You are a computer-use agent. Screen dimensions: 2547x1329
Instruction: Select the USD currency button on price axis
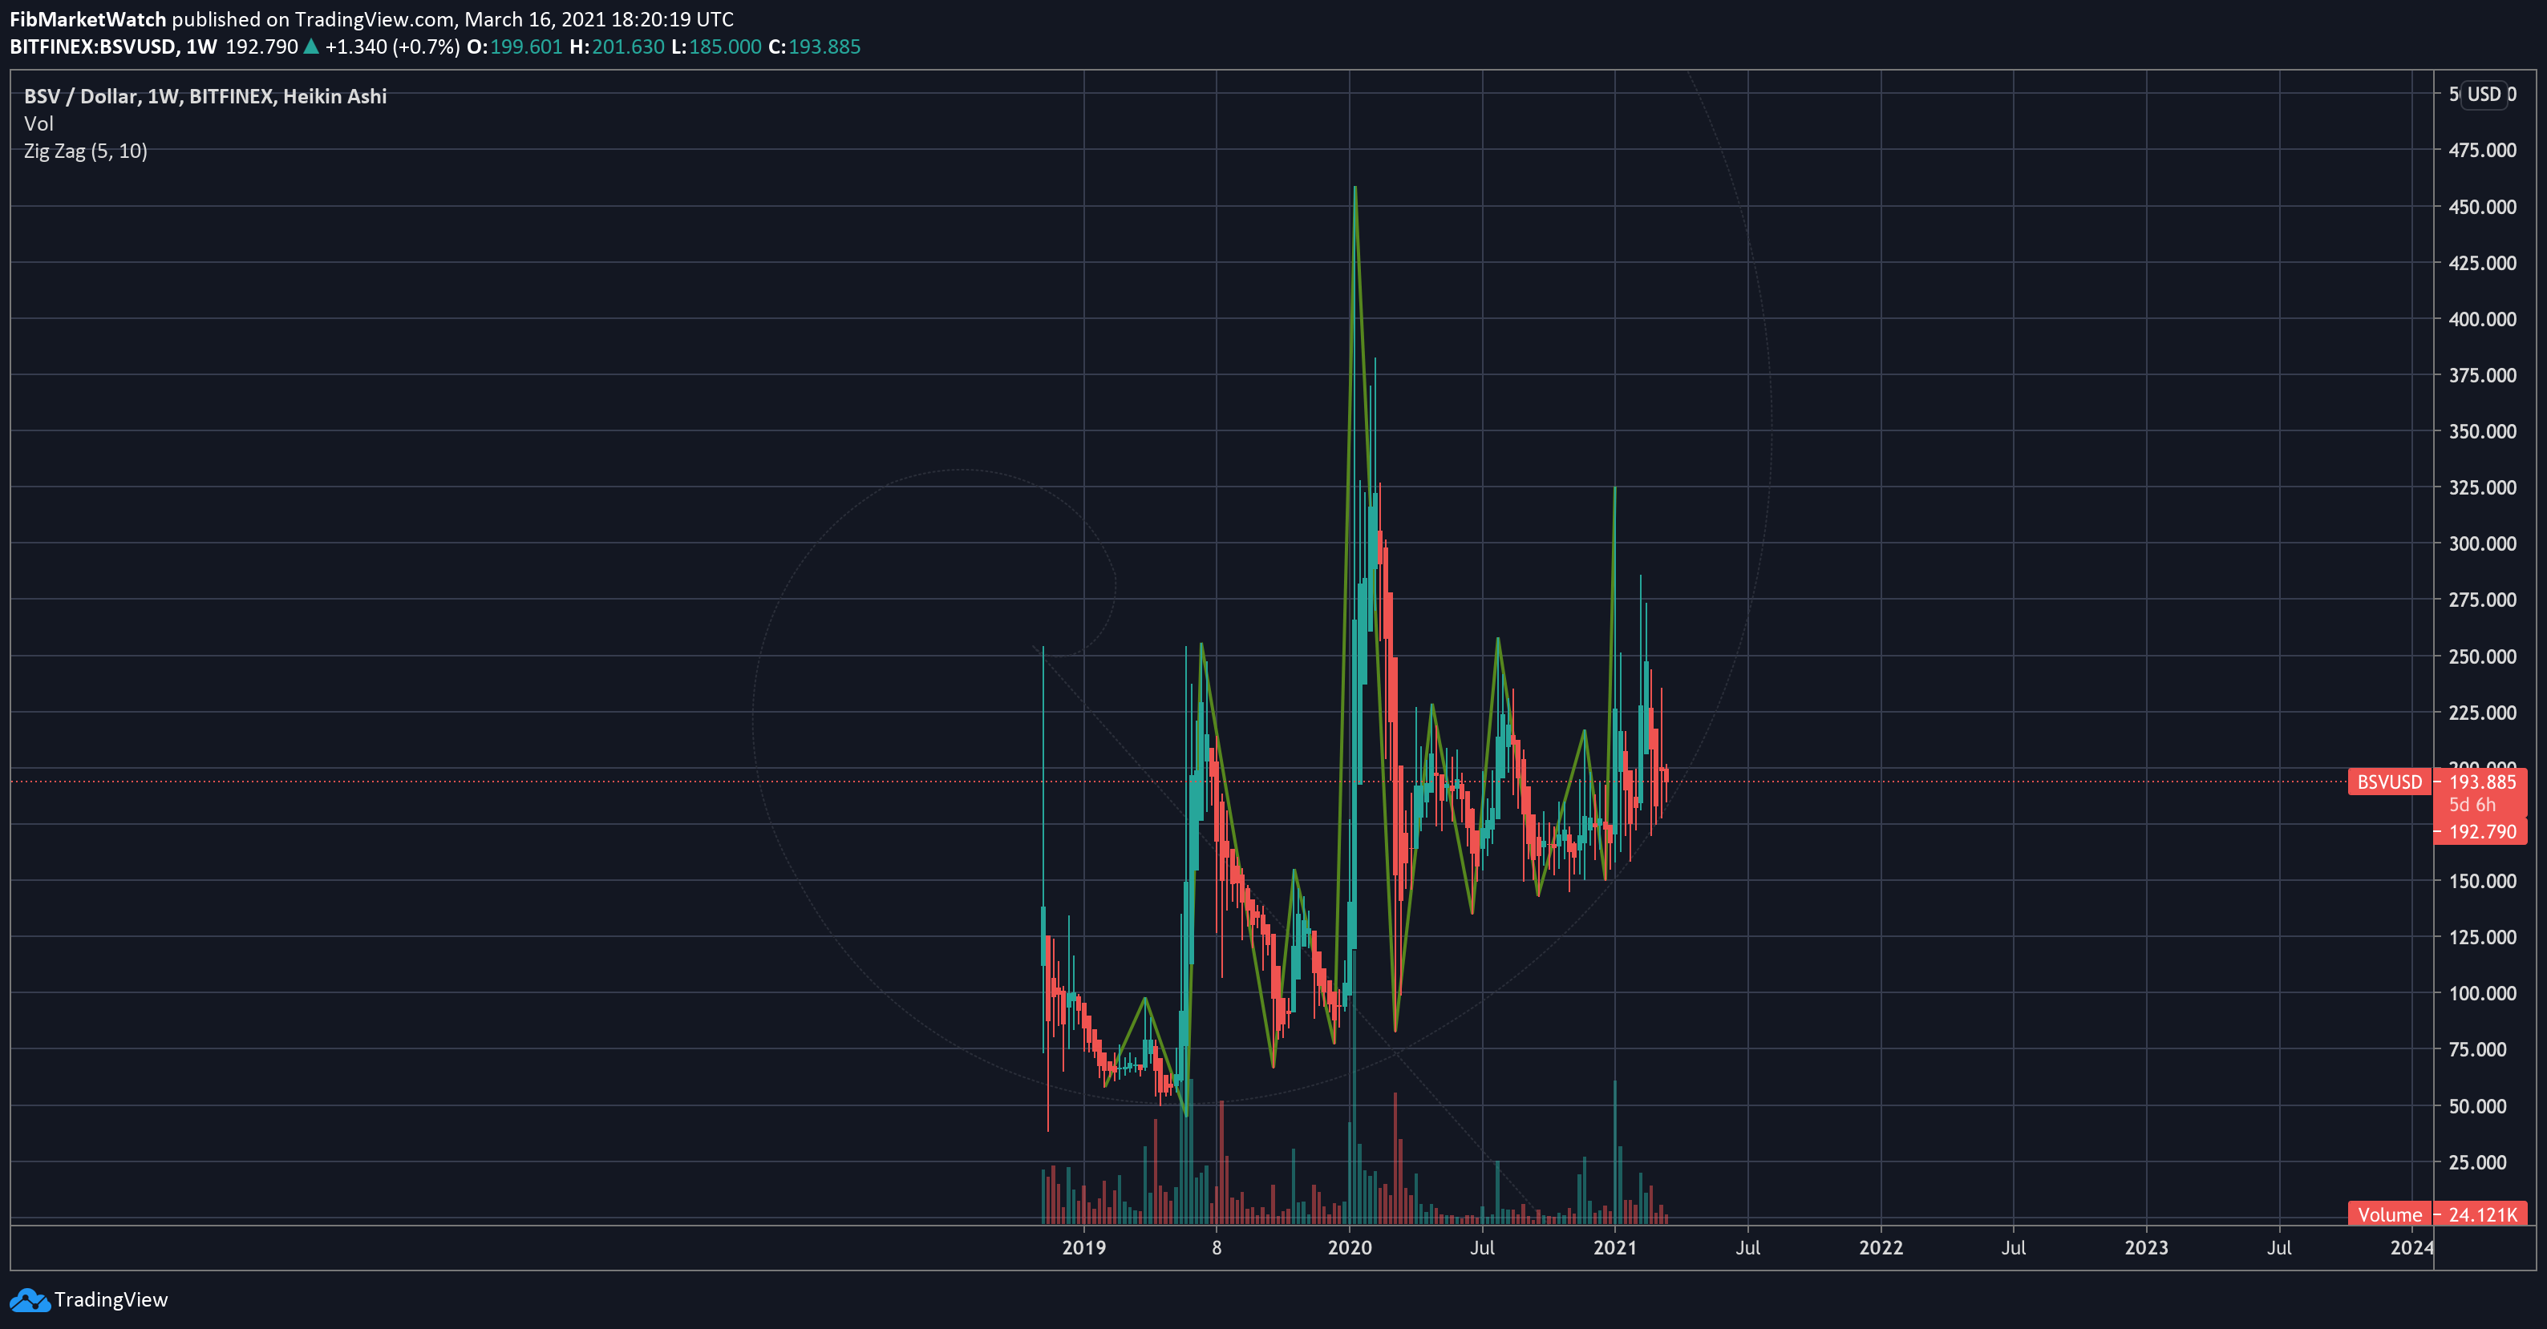coord(2484,94)
